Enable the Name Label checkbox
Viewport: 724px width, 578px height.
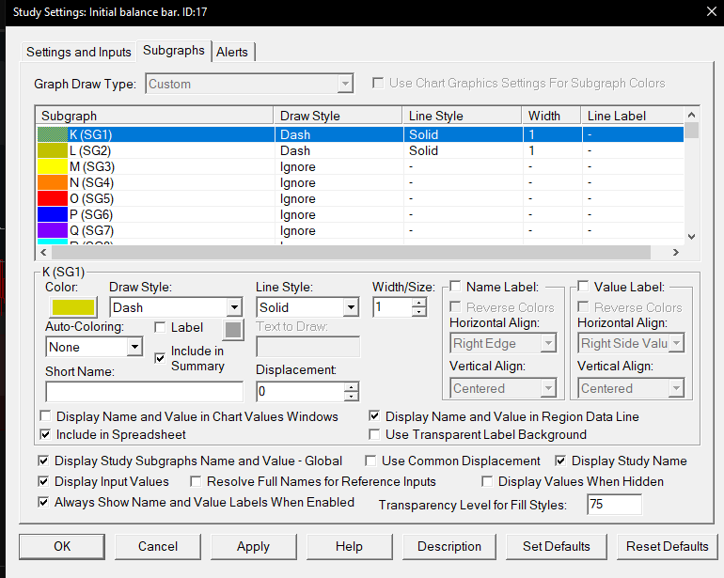click(456, 287)
